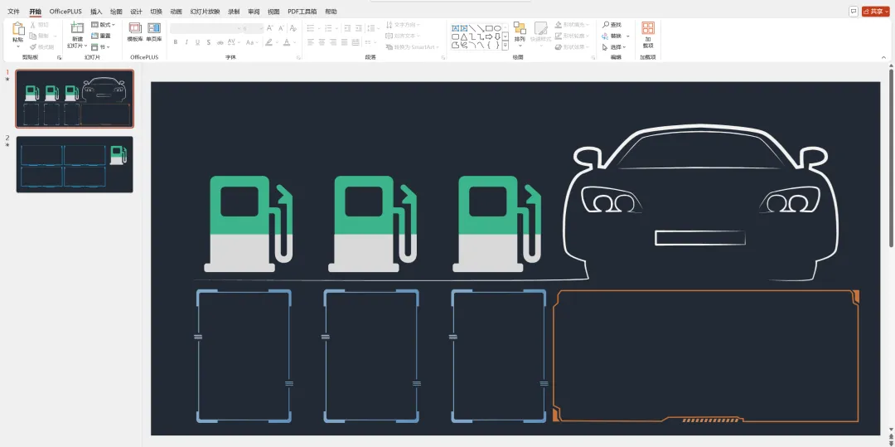Switch to the Insert (插入) tab
Image resolution: width=895 pixels, height=447 pixels.
(x=96, y=12)
